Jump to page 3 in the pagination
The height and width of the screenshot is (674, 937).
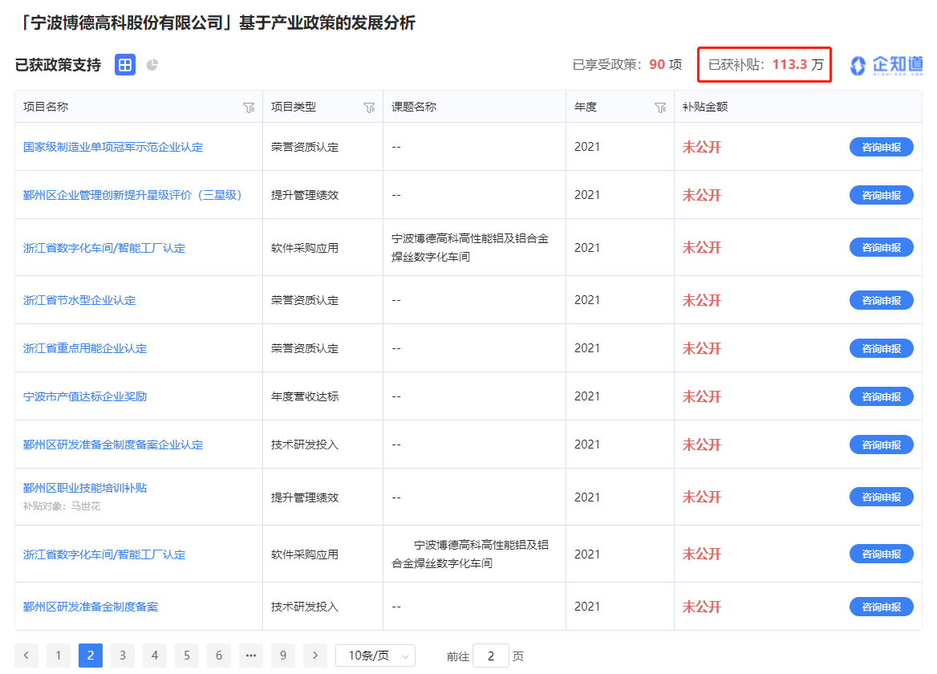pyautogui.click(x=123, y=656)
